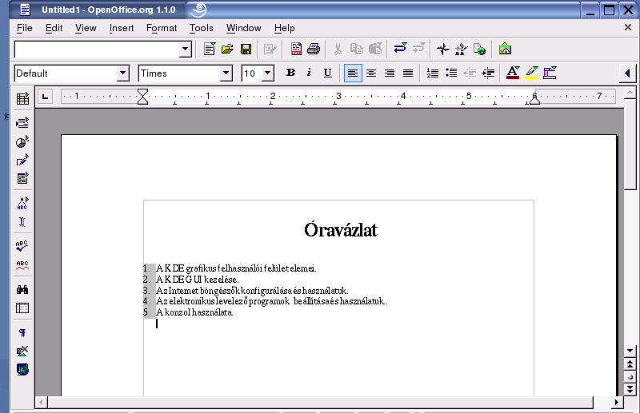640x413 pixels.
Task: Show draw functions sidebar icon
Action: tap(22, 160)
